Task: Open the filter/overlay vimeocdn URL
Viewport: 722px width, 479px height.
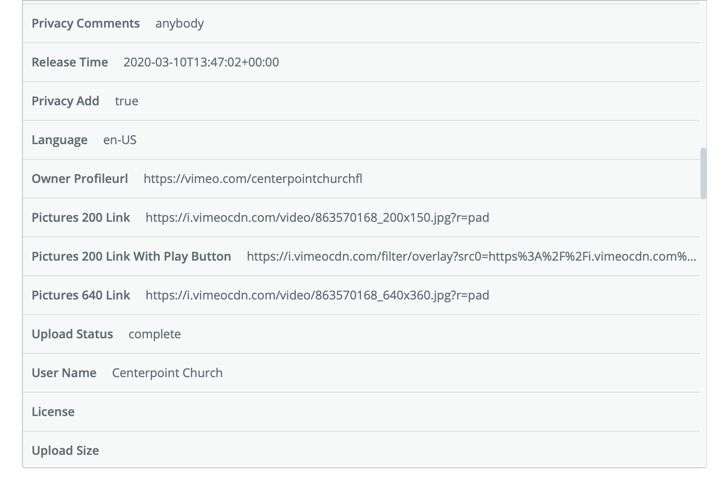Action: [471, 256]
